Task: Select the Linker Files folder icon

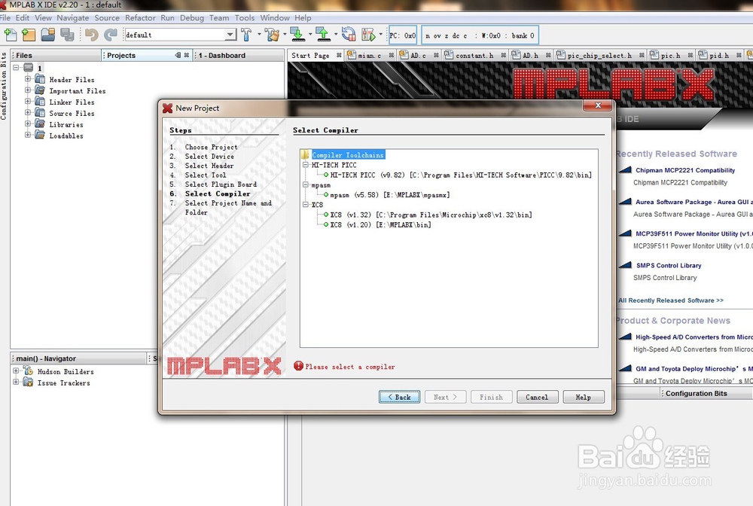Action: point(40,102)
